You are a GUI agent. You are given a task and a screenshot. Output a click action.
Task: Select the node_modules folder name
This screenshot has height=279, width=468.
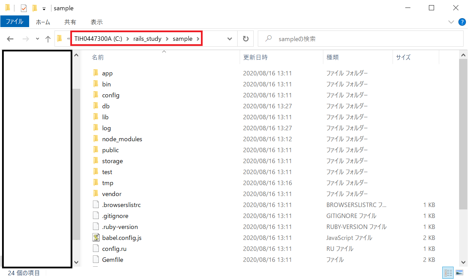coord(122,139)
